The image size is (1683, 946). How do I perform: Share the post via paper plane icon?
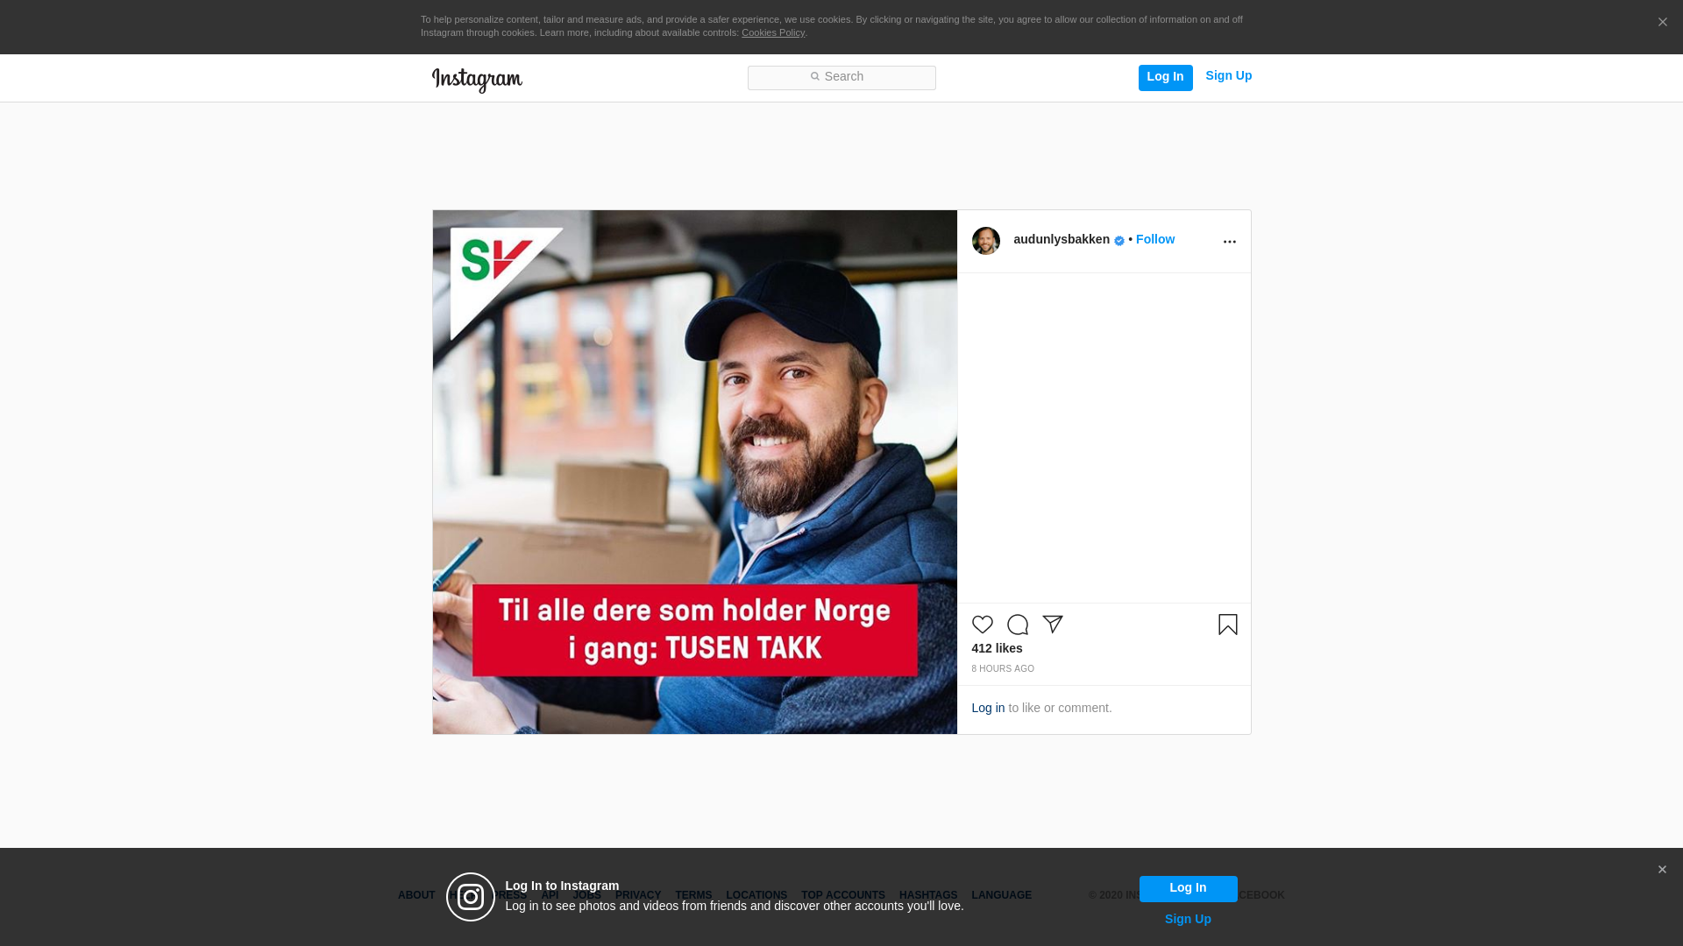coord(1053,625)
